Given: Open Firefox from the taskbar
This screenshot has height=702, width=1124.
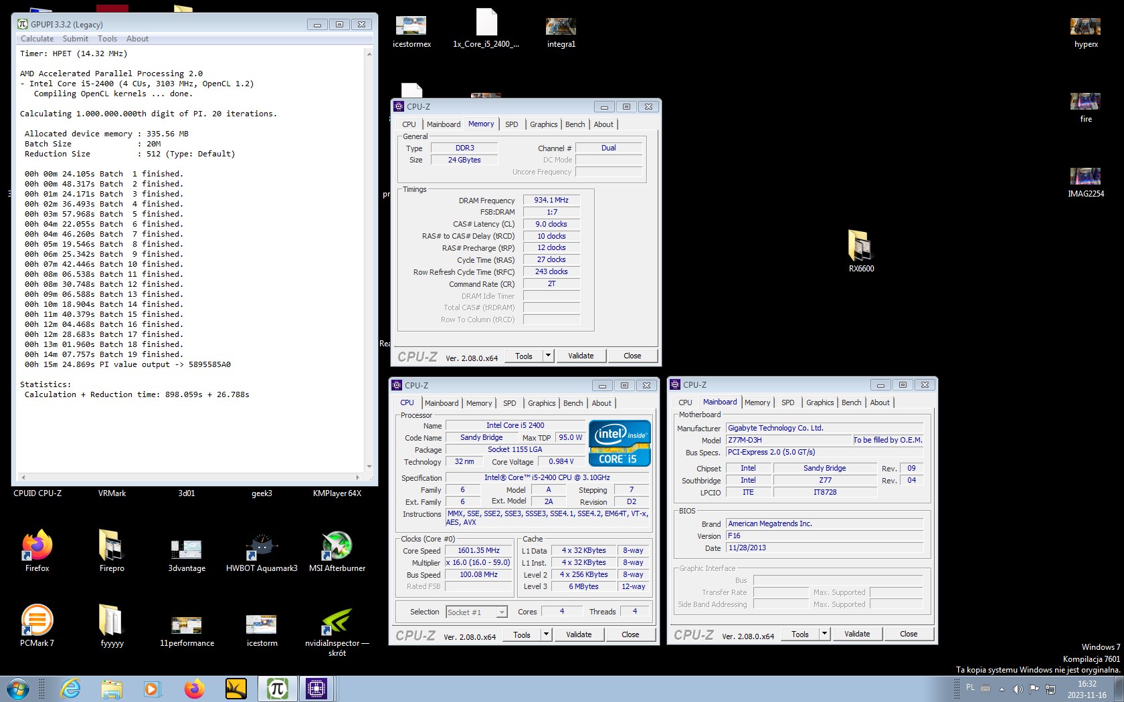Looking at the screenshot, I should click(x=194, y=689).
